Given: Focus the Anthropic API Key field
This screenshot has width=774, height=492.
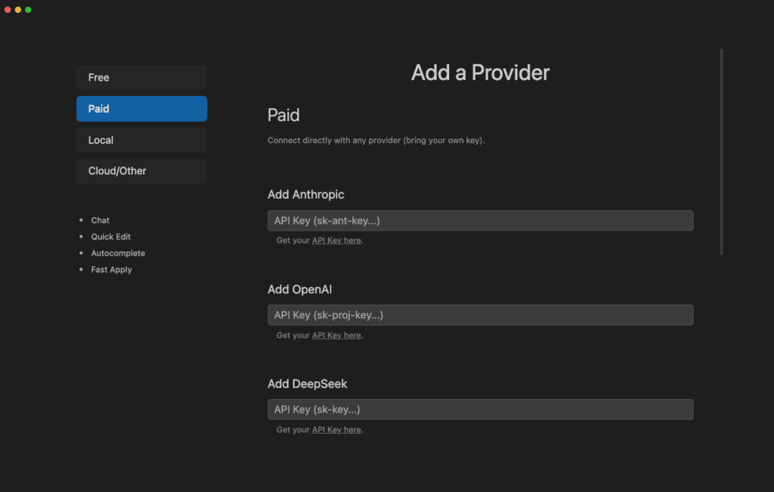Looking at the screenshot, I should (x=480, y=221).
